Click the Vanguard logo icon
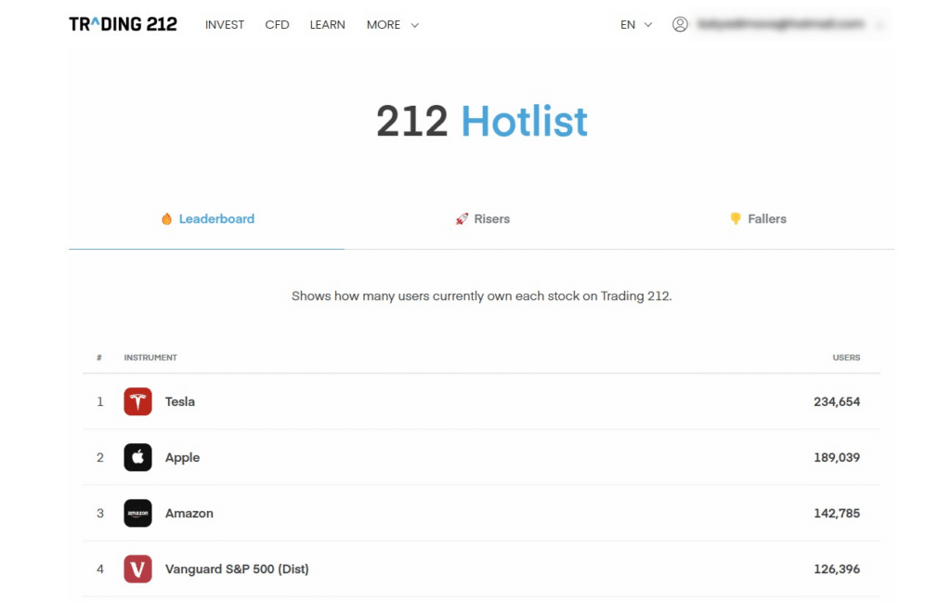Viewport: 951px width, 602px height. [x=137, y=569]
